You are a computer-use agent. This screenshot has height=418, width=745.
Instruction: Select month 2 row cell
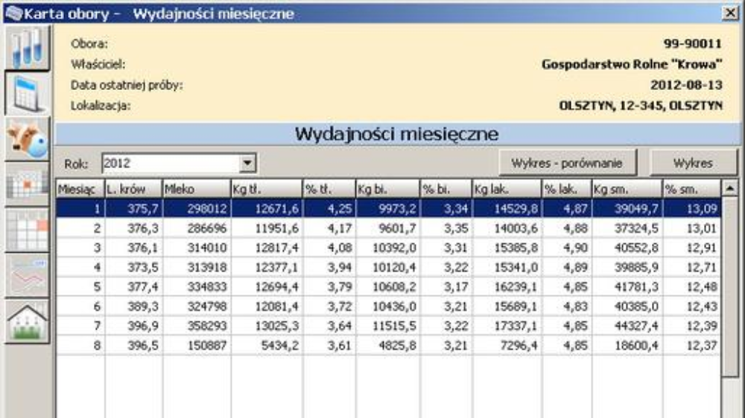(x=80, y=228)
